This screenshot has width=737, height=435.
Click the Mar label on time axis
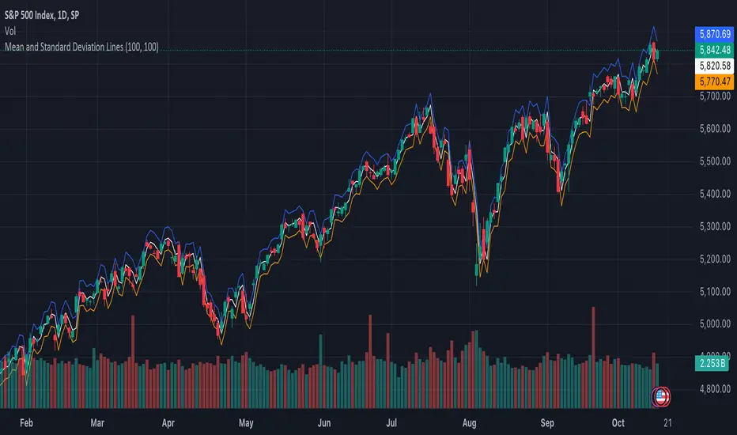point(97,423)
